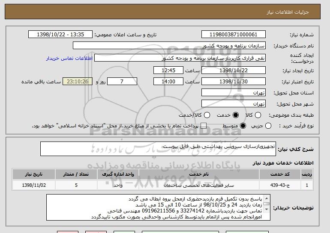Click the delivery city field تهران

point(234,104)
